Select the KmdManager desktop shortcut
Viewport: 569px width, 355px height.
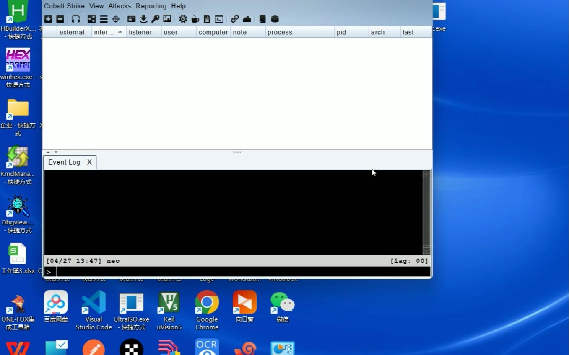(18, 165)
